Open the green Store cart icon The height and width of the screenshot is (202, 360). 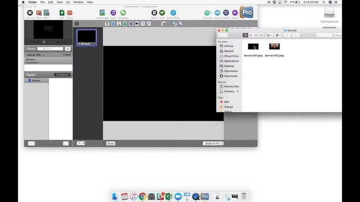click(x=162, y=13)
